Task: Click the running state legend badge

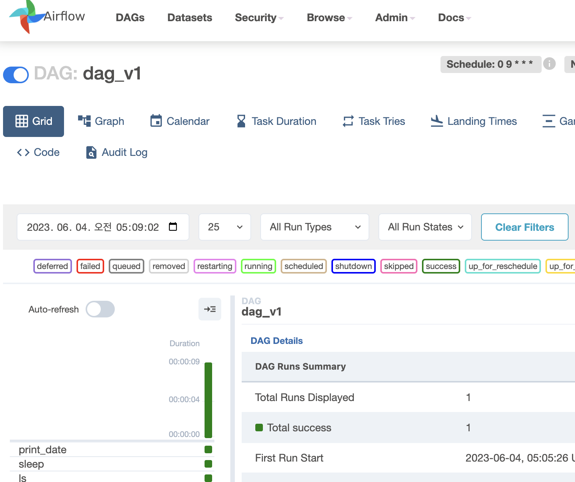Action: coord(258,266)
